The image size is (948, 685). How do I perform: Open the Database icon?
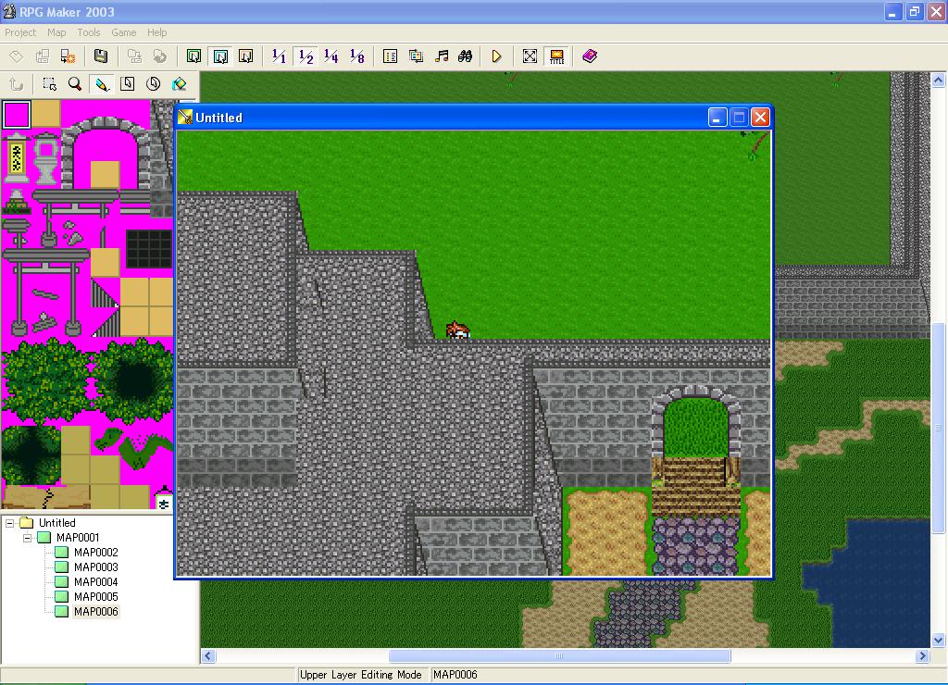(390, 56)
